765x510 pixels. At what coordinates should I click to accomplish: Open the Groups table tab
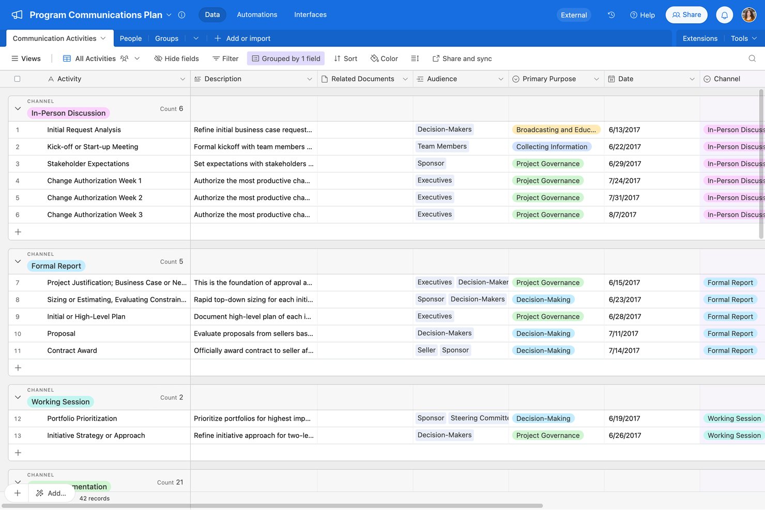166,38
